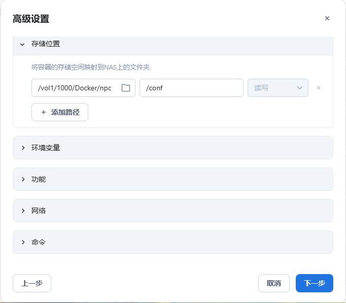Open the 命令 section by its title

pos(39,242)
